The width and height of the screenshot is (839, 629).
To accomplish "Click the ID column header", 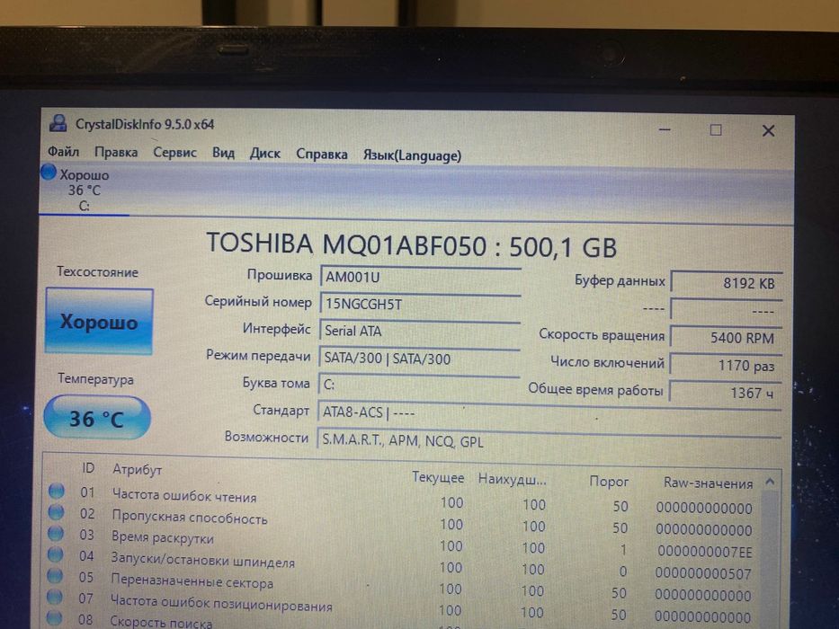I will point(88,468).
